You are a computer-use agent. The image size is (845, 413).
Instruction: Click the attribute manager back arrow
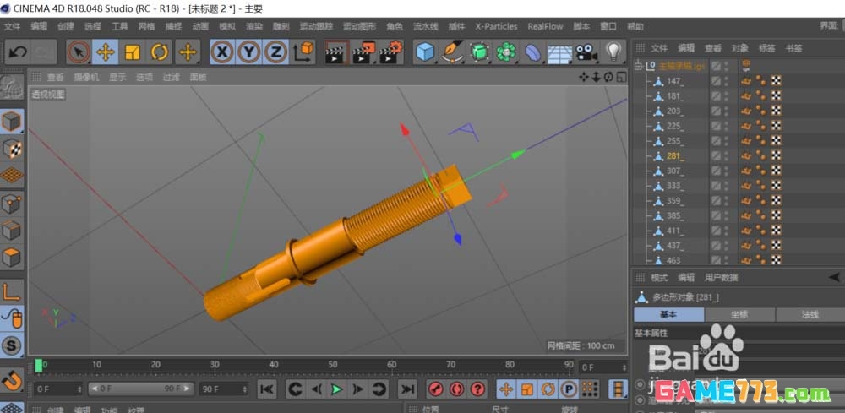[x=835, y=277]
